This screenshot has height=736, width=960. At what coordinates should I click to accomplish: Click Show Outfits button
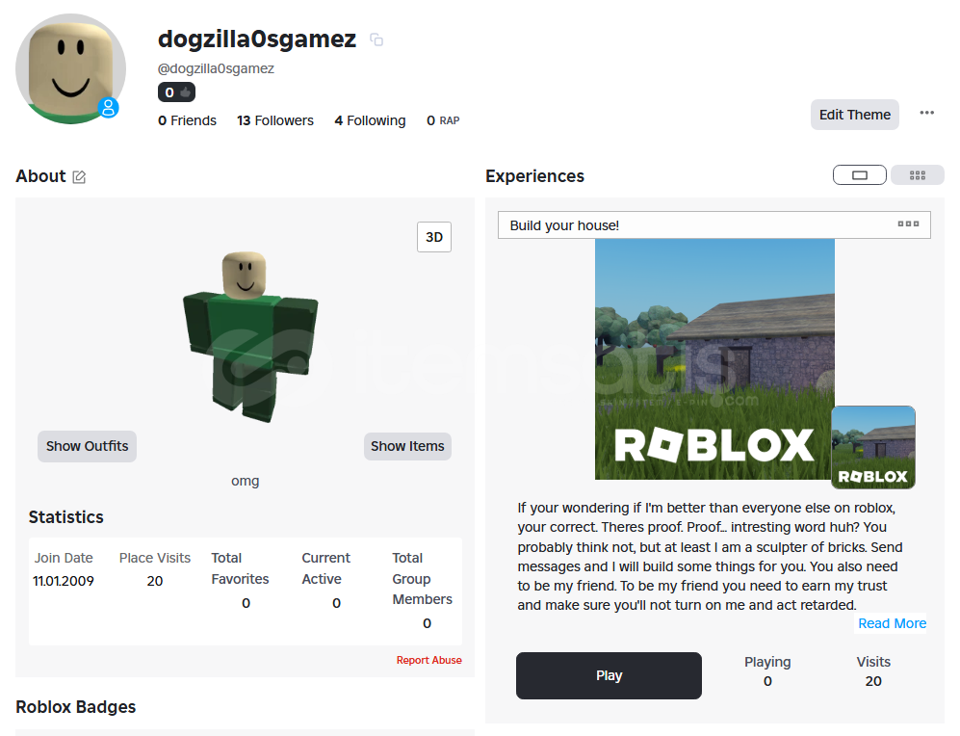pos(87,446)
